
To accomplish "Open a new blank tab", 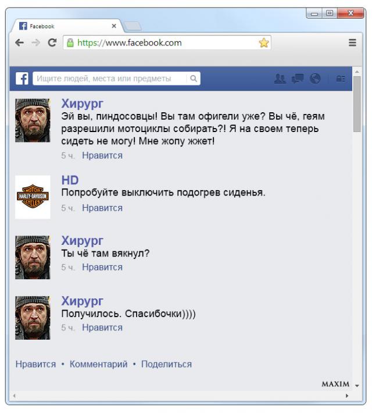I will 133,26.
